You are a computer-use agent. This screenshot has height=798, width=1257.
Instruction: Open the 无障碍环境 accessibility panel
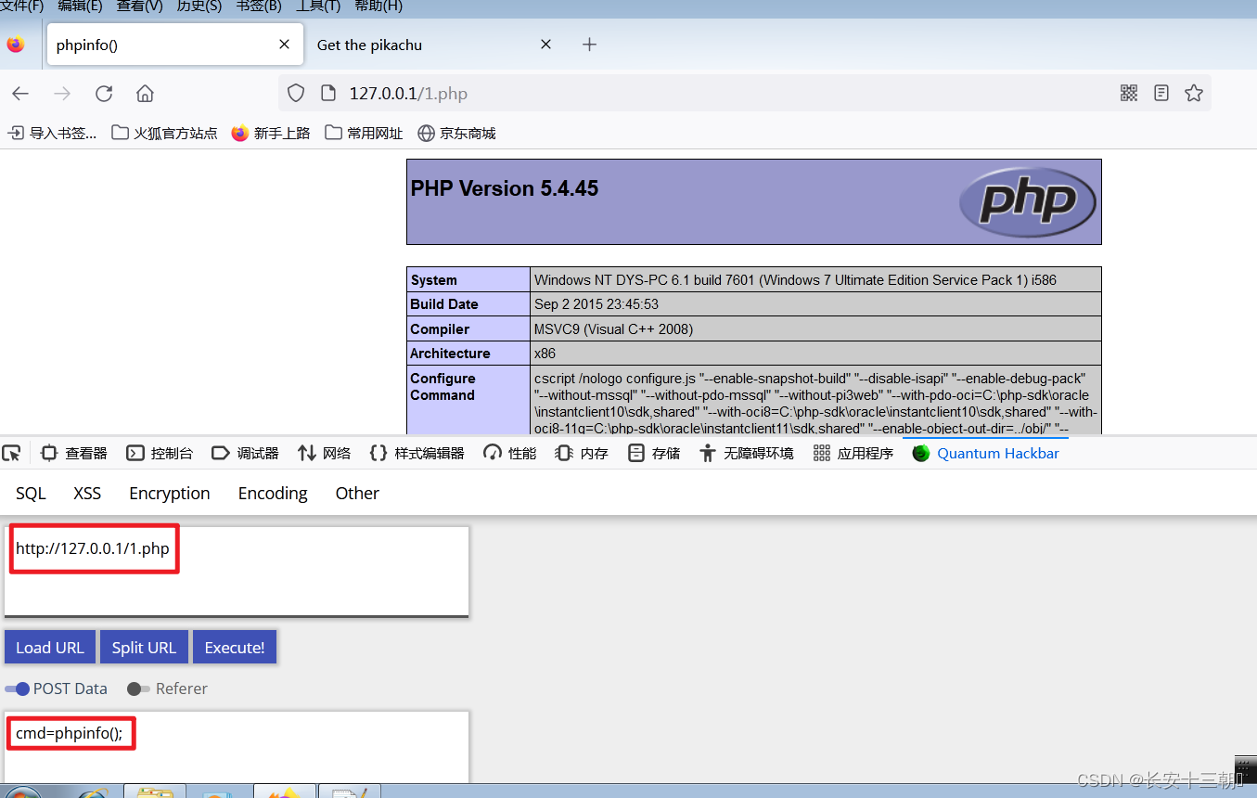(x=747, y=453)
